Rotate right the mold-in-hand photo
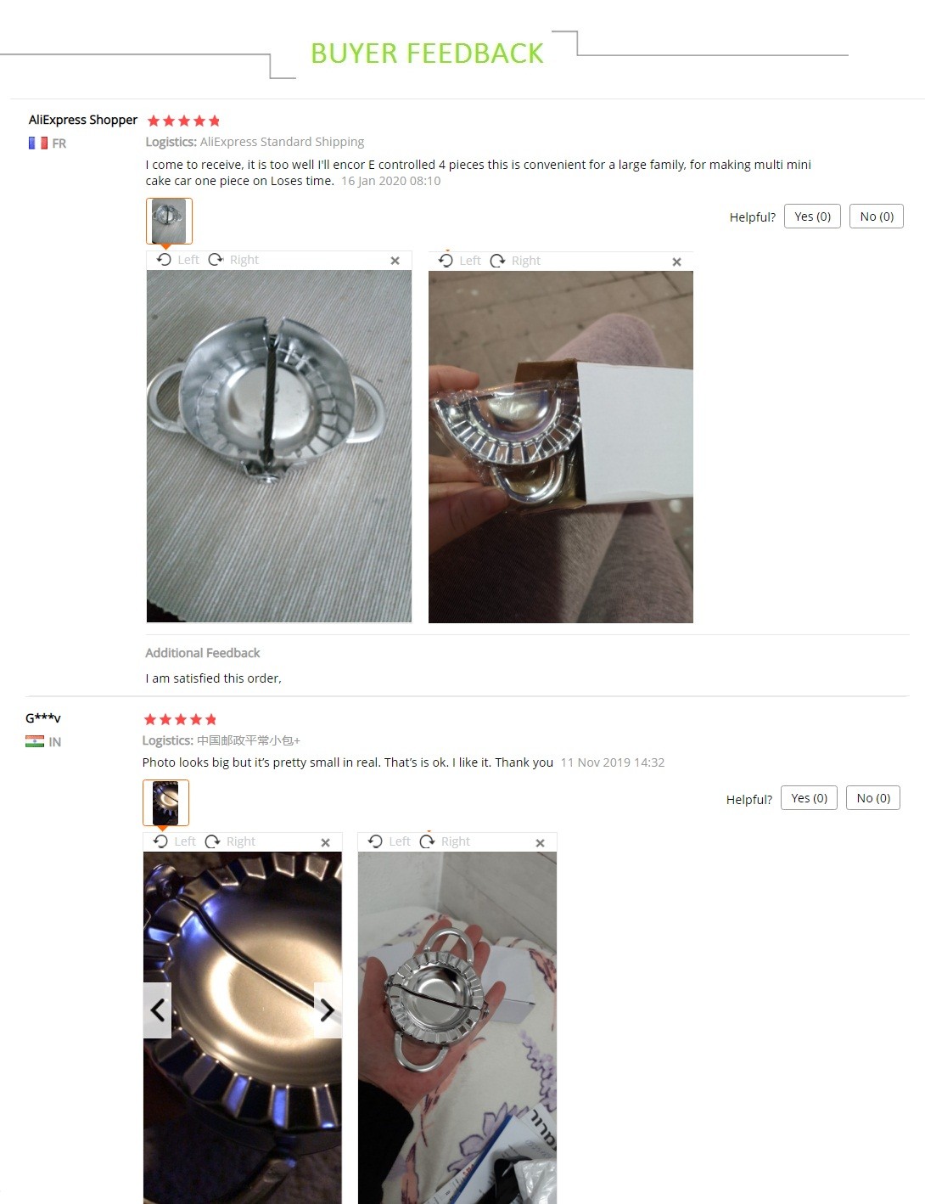Viewport: 925px width, 1204px height. pyautogui.click(x=445, y=841)
